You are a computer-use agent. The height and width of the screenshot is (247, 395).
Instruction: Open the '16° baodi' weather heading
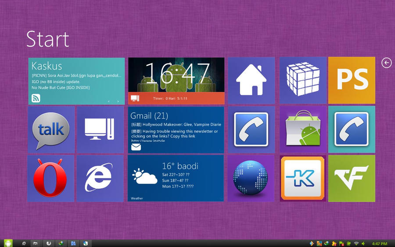[x=180, y=166]
